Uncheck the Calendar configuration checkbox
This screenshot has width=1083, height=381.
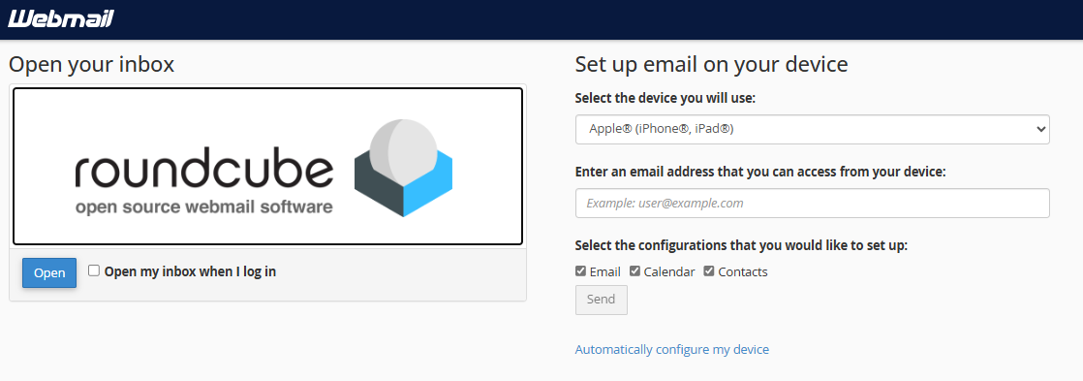coord(634,271)
